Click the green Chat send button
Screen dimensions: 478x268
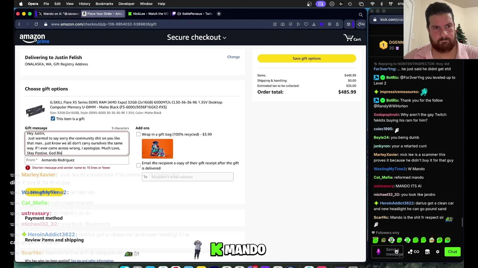(x=453, y=252)
